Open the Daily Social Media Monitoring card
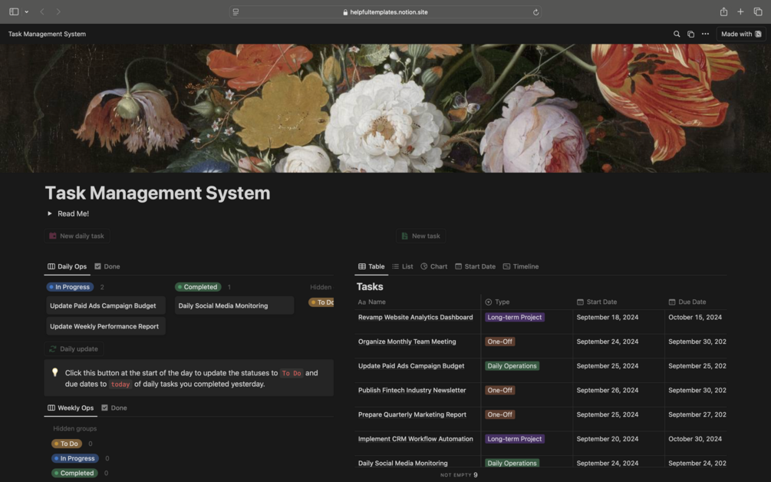 click(234, 305)
